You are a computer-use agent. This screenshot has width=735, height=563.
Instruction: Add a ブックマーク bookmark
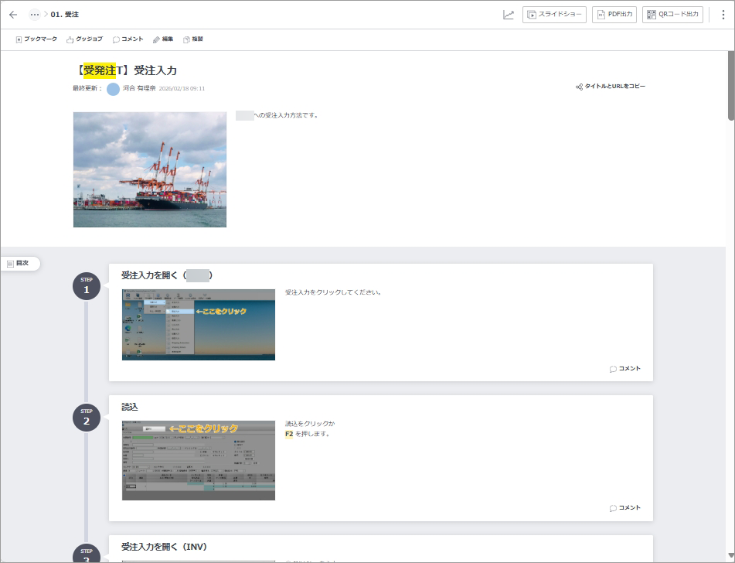(36, 39)
